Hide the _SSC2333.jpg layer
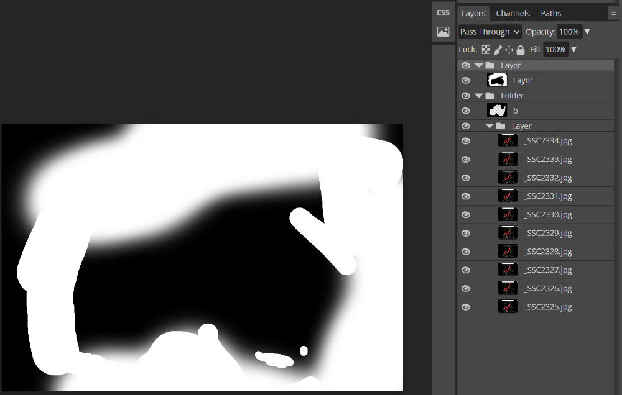Screen dimensions: 622x395 [466, 159]
